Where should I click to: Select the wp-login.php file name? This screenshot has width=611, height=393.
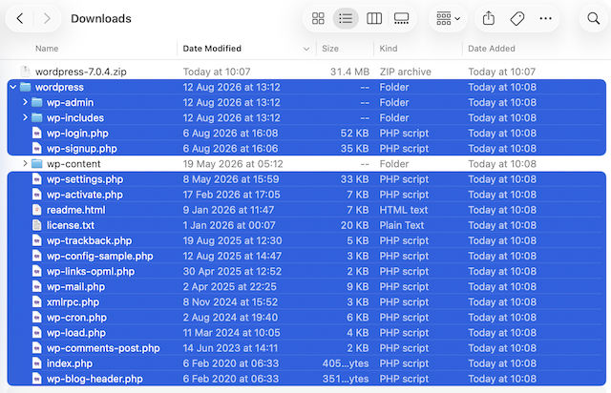tap(77, 133)
